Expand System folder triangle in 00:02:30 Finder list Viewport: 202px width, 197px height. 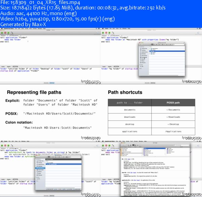[150, 53]
